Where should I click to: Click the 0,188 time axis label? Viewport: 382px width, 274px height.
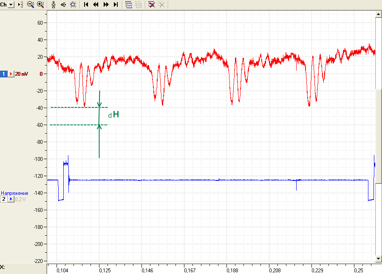232,270
